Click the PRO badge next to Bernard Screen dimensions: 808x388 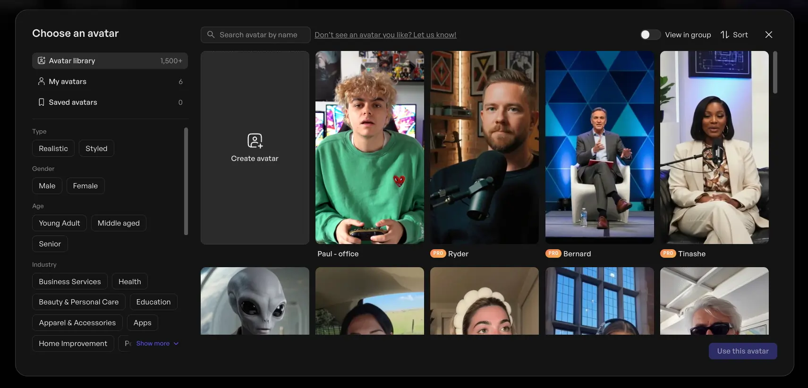[x=553, y=253]
